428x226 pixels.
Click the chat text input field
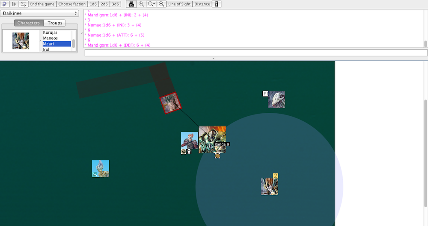point(256,53)
